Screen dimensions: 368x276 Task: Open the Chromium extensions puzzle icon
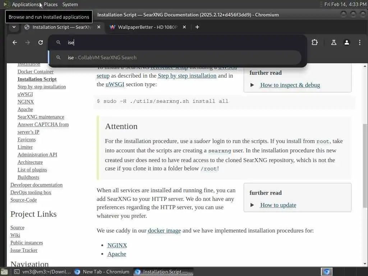(x=314, y=42)
